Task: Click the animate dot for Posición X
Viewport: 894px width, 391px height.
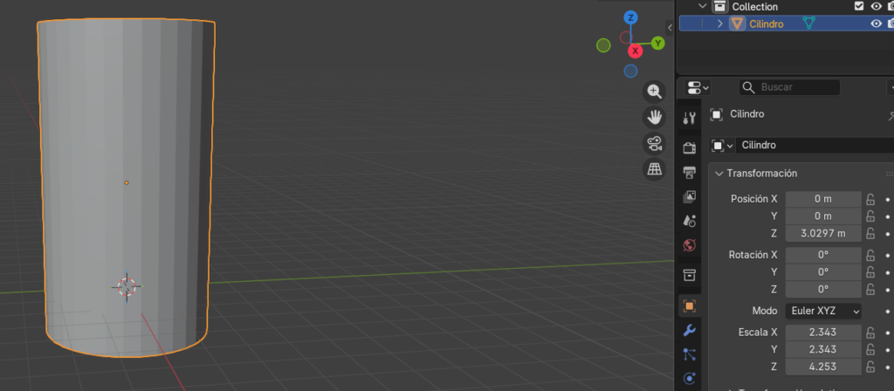Action: click(887, 200)
